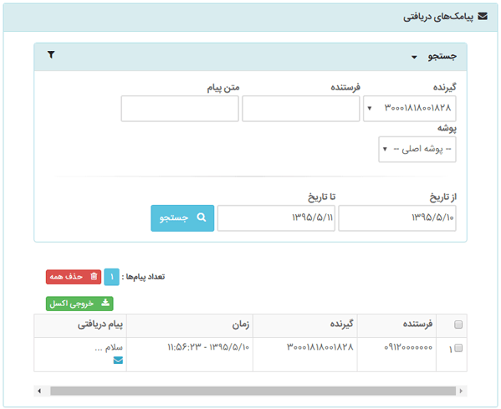501x409 pixels.
Task: Check the checkbox for message row ۱
Action: [x=458, y=348]
